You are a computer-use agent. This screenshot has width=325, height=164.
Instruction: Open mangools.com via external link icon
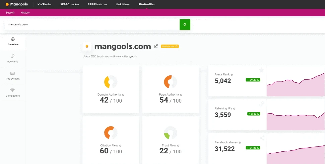156,46
